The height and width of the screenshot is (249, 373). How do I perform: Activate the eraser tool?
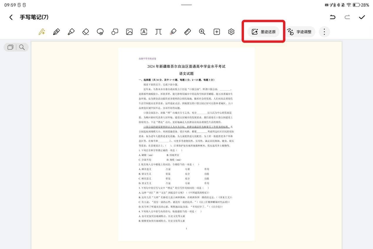[86, 32]
